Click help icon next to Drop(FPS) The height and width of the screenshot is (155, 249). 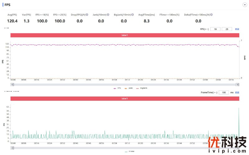pos(87,15)
